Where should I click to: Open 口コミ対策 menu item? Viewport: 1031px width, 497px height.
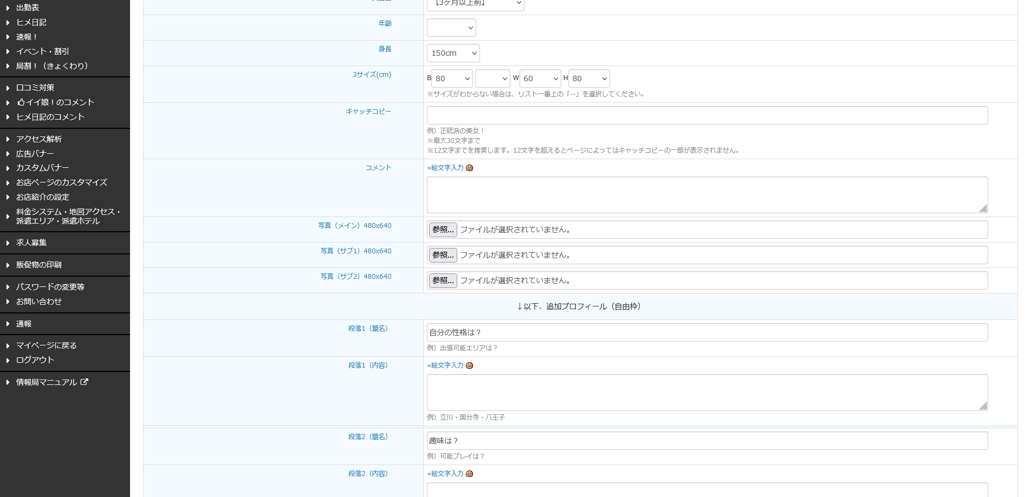pyautogui.click(x=35, y=88)
